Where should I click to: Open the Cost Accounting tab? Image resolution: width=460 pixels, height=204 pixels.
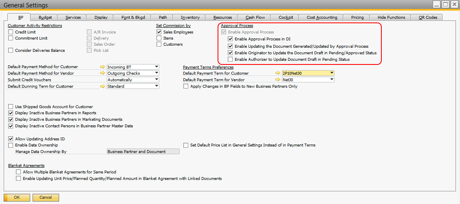point(321,18)
